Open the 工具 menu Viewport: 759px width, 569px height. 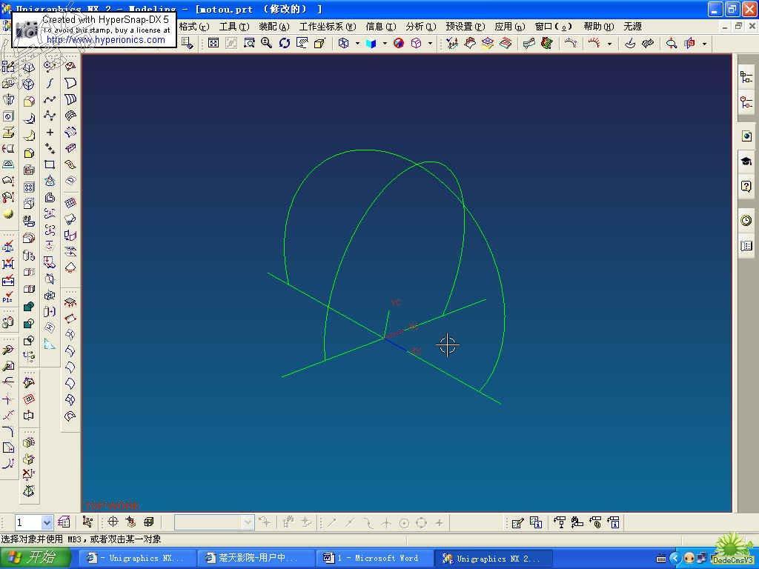(233, 27)
